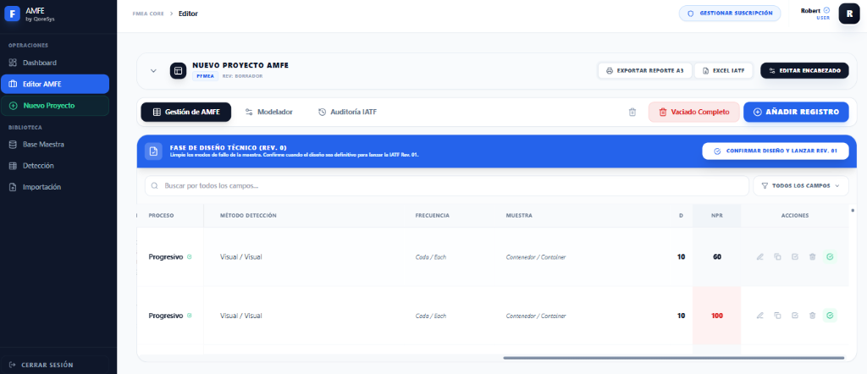Click the checkbox-edit icon in the NPR 100 row
Image resolution: width=867 pixels, height=374 pixels.
click(x=794, y=316)
